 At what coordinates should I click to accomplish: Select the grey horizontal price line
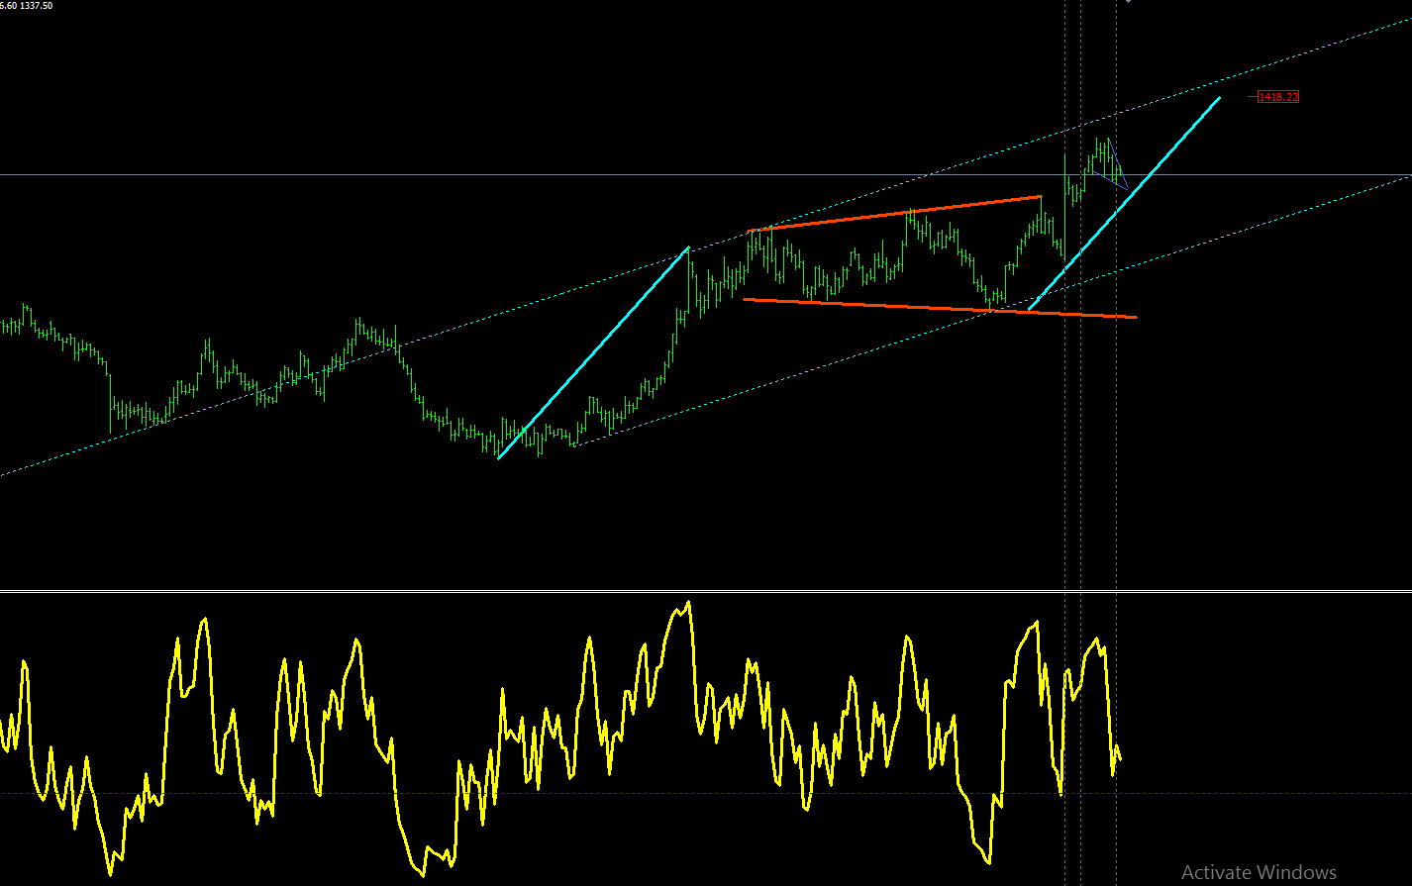[706, 176]
